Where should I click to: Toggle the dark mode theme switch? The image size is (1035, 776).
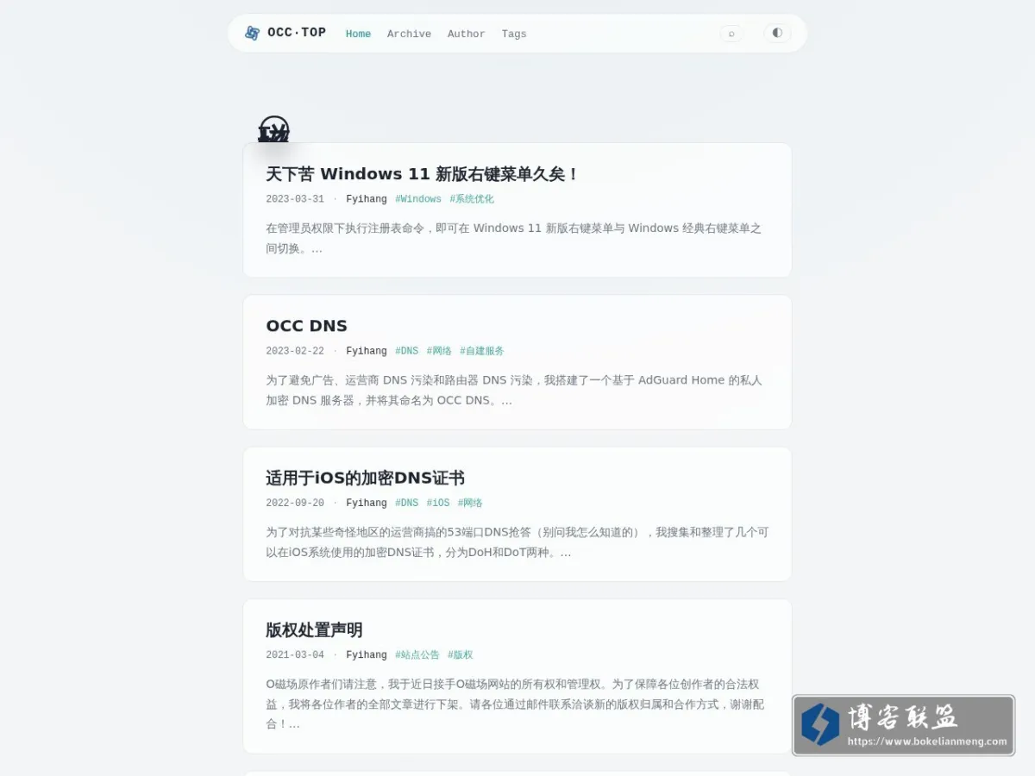pyautogui.click(x=777, y=33)
